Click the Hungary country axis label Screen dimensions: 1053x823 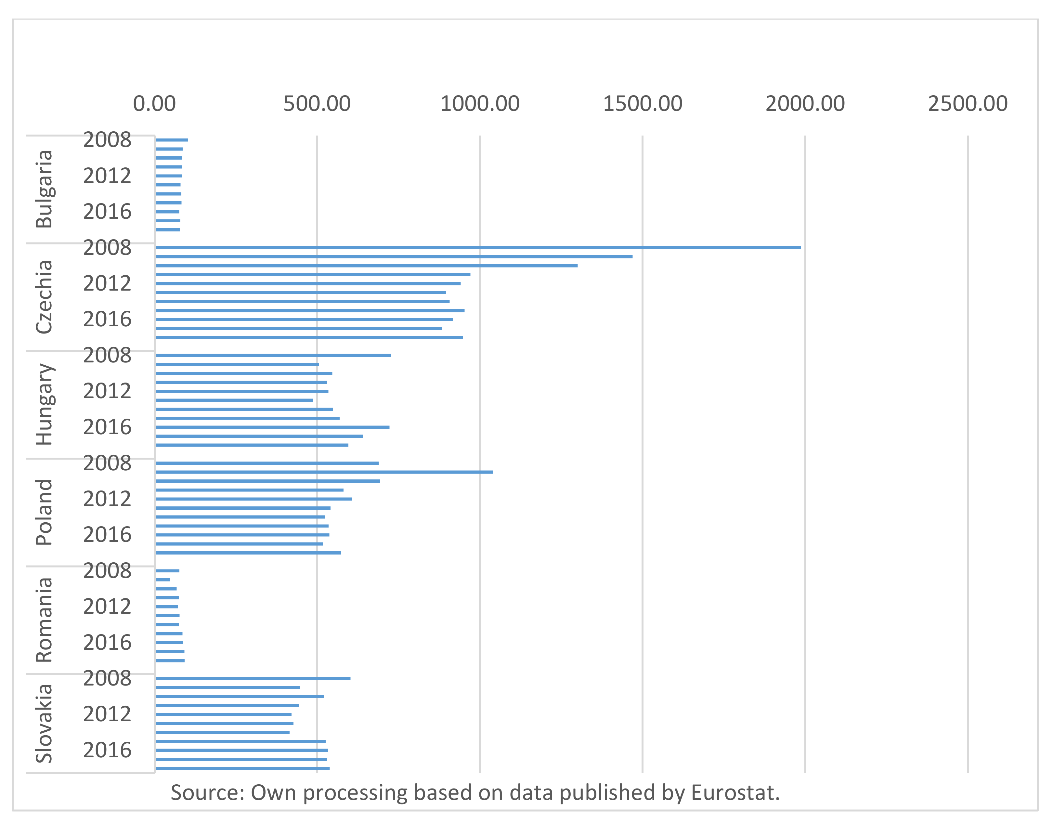coord(44,404)
